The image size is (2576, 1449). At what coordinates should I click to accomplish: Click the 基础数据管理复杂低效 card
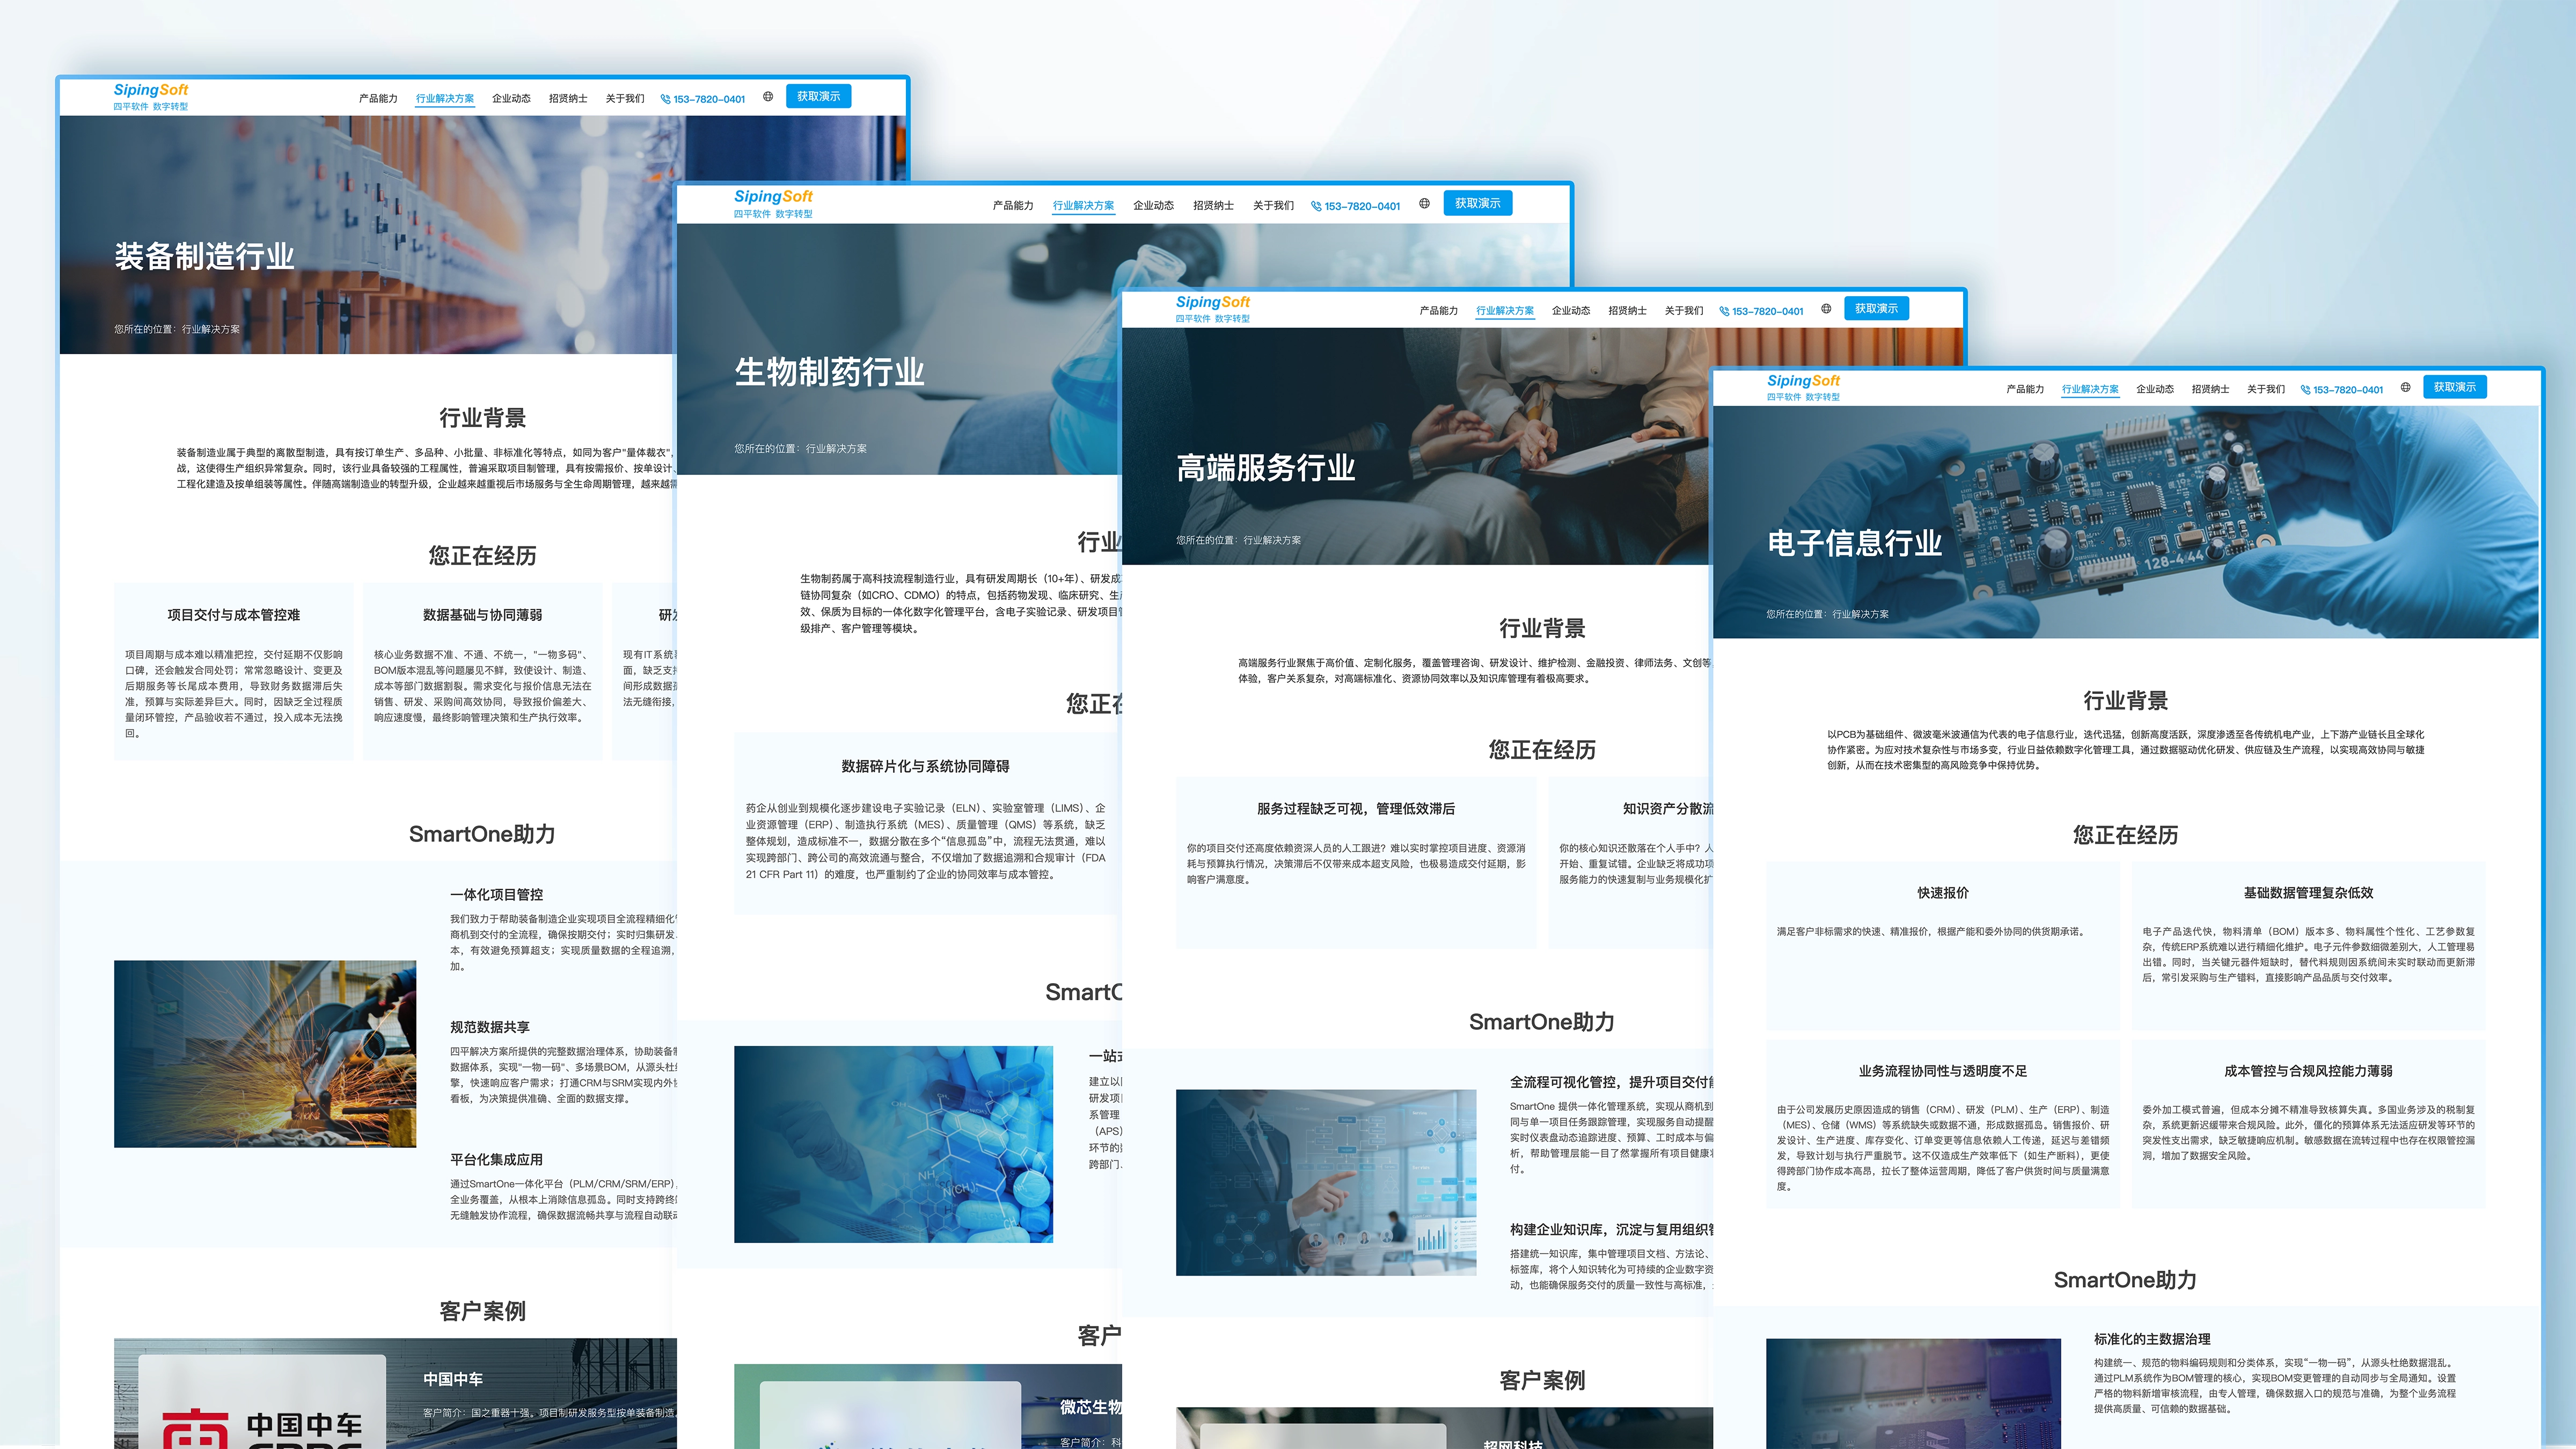pos(2308,945)
